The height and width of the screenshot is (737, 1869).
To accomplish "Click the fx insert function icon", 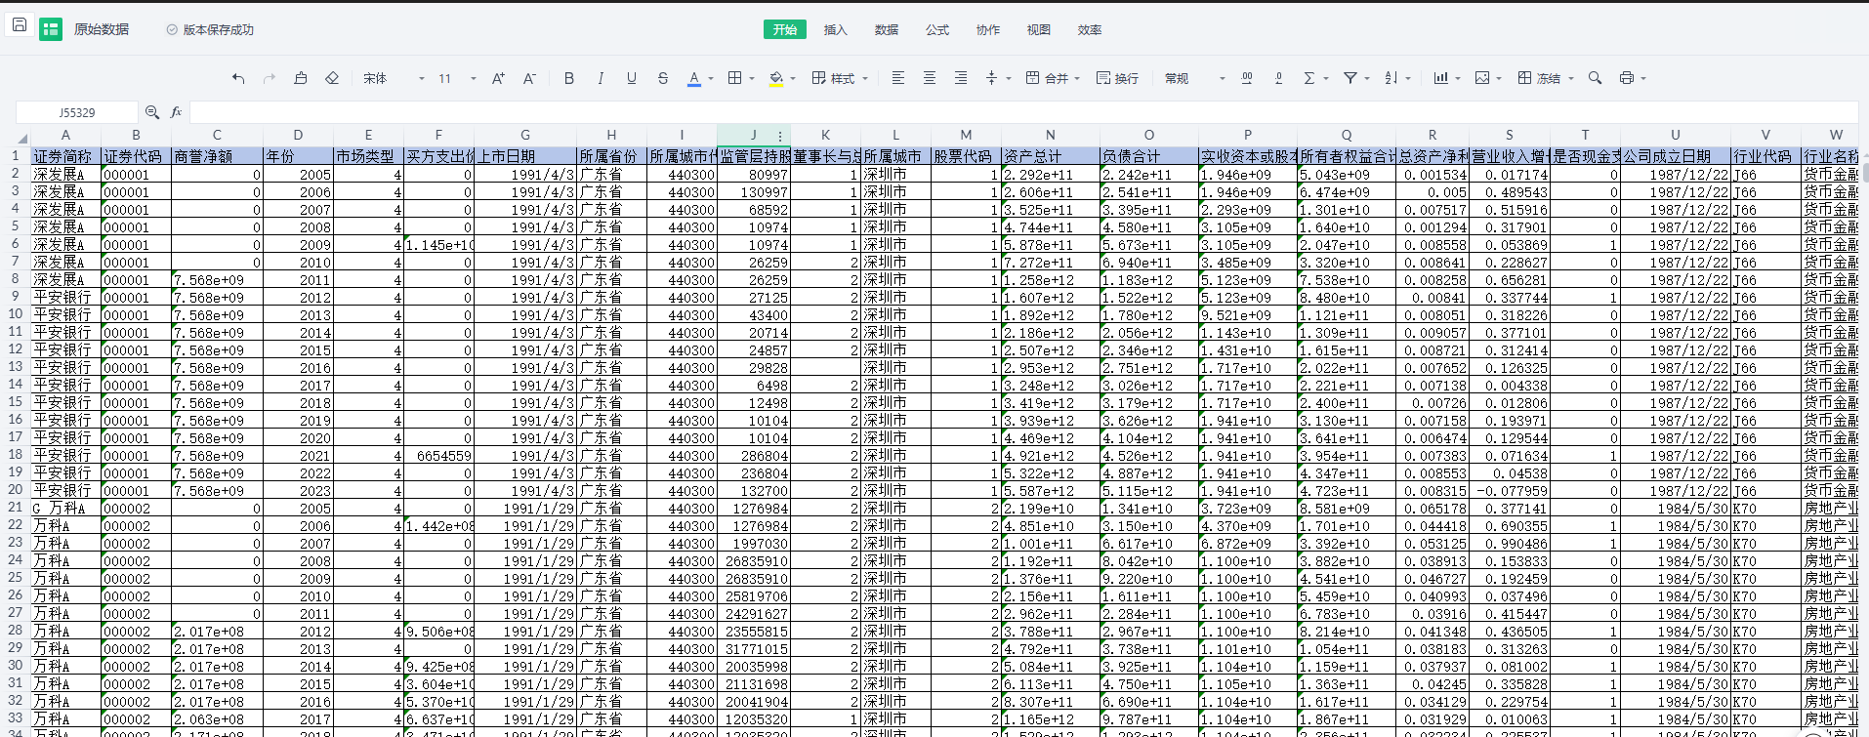I will click(x=177, y=112).
